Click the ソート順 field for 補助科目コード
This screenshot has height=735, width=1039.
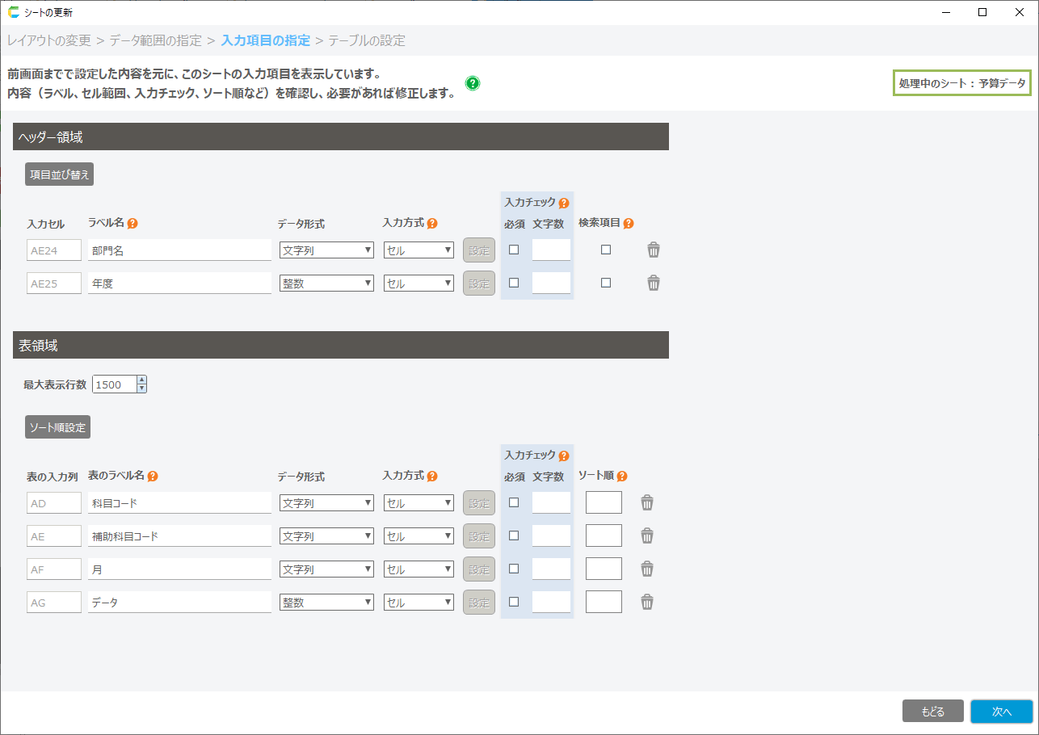(604, 536)
